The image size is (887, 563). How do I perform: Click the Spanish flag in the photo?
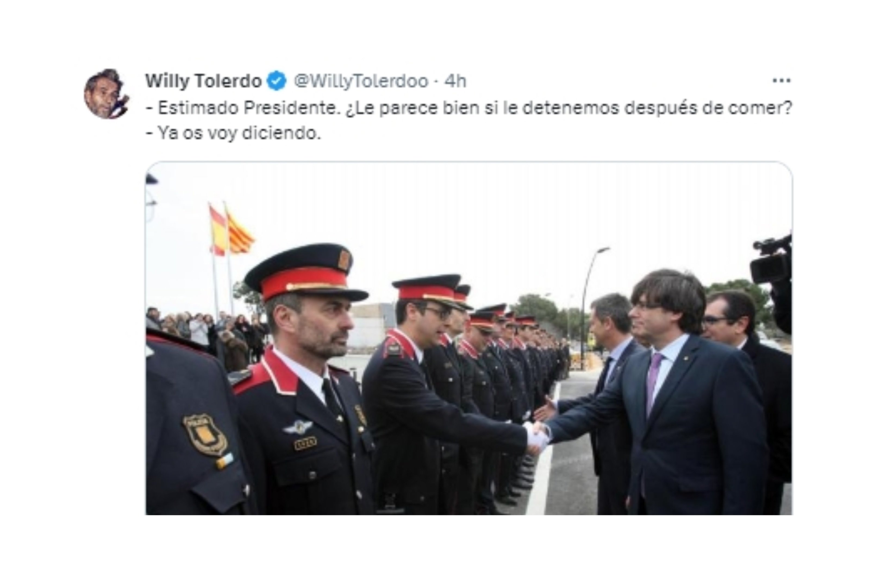pos(217,230)
